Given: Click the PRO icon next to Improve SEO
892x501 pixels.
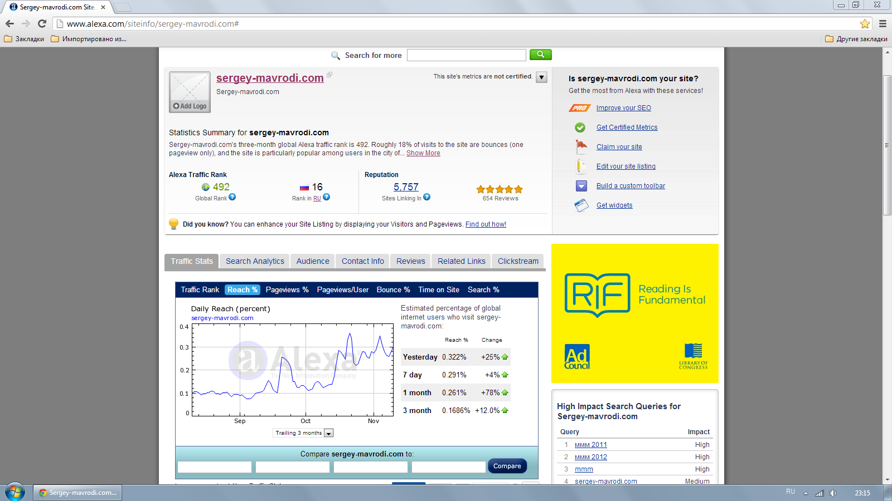Looking at the screenshot, I should pyautogui.click(x=580, y=108).
